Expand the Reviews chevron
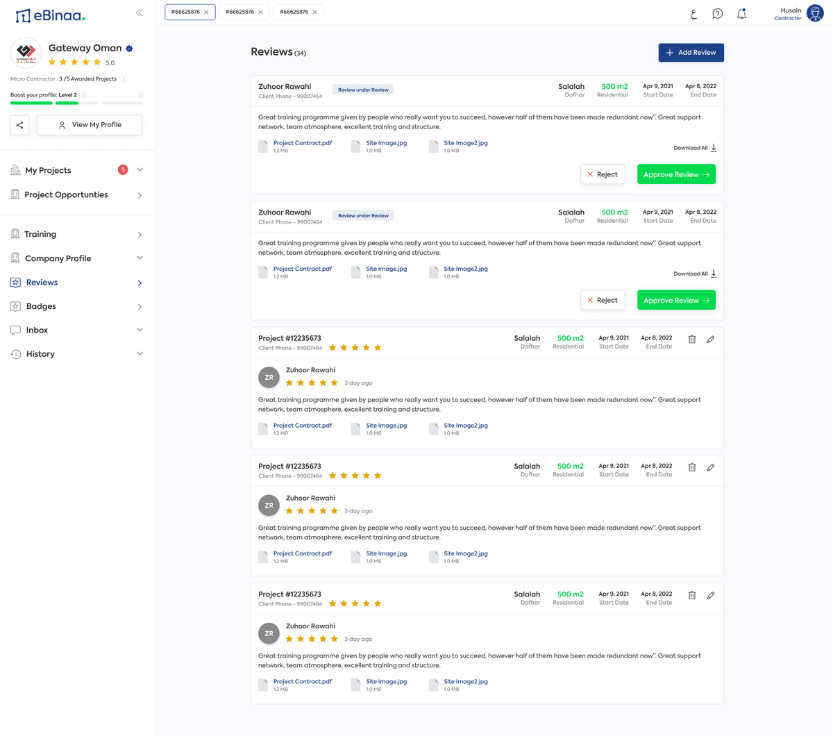Screen dimensions: 833x736 [x=140, y=283]
